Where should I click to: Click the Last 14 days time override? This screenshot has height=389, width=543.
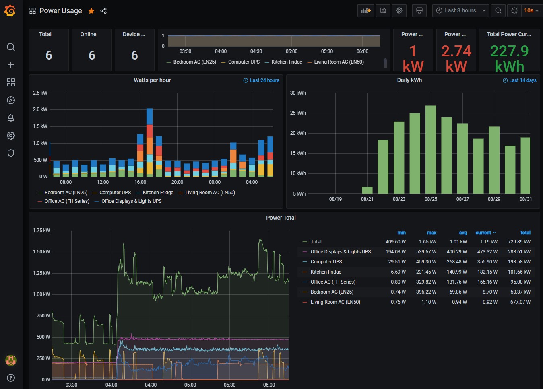tap(520, 80)
